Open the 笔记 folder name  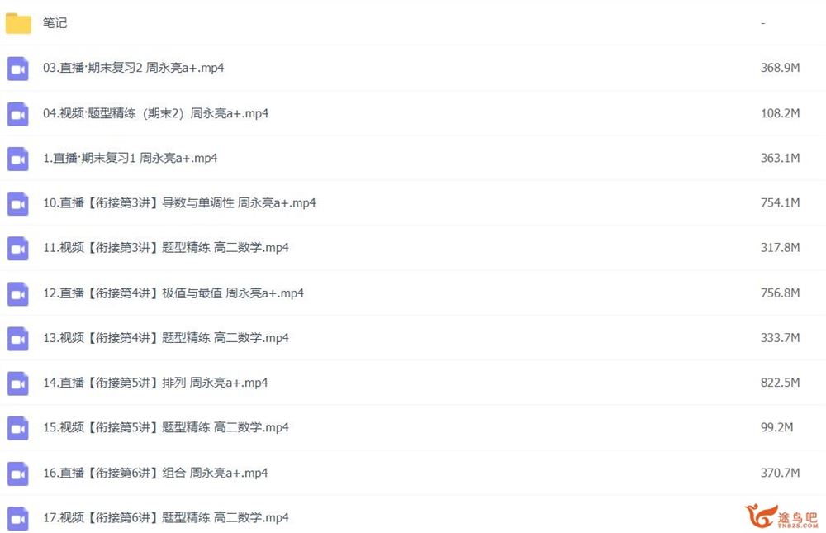pyautogui.click(x=55, y=23)
